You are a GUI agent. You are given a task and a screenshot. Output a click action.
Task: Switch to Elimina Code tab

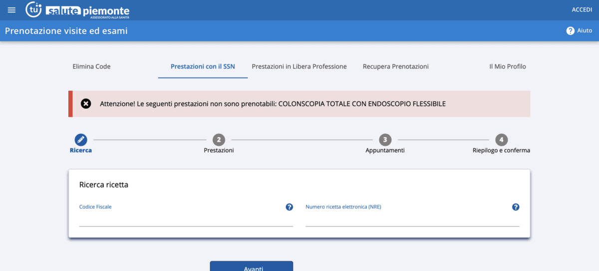(91, 66)
